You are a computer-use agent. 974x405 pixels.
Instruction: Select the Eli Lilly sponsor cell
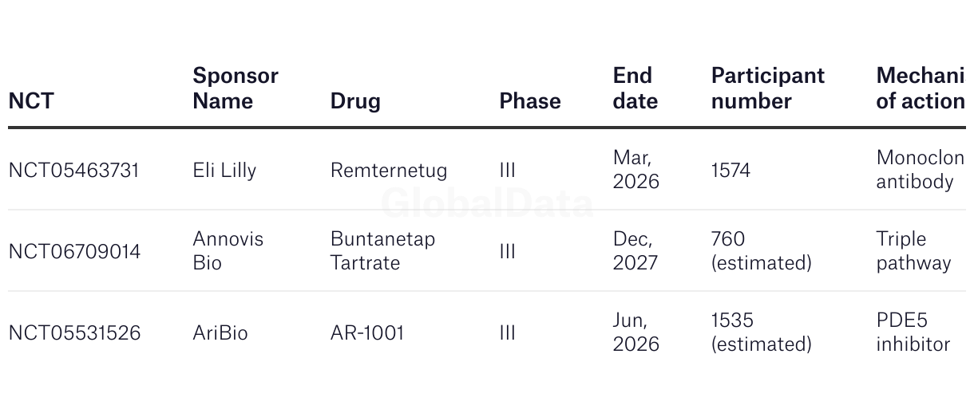point(224,171)
